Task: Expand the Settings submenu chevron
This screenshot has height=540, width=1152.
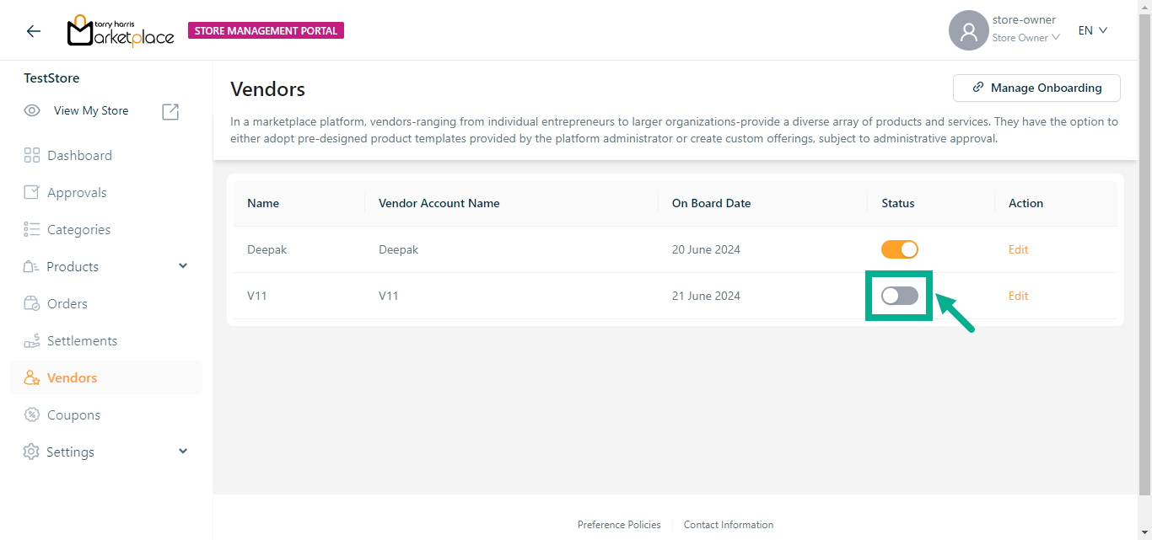Action: click(183, 452)
